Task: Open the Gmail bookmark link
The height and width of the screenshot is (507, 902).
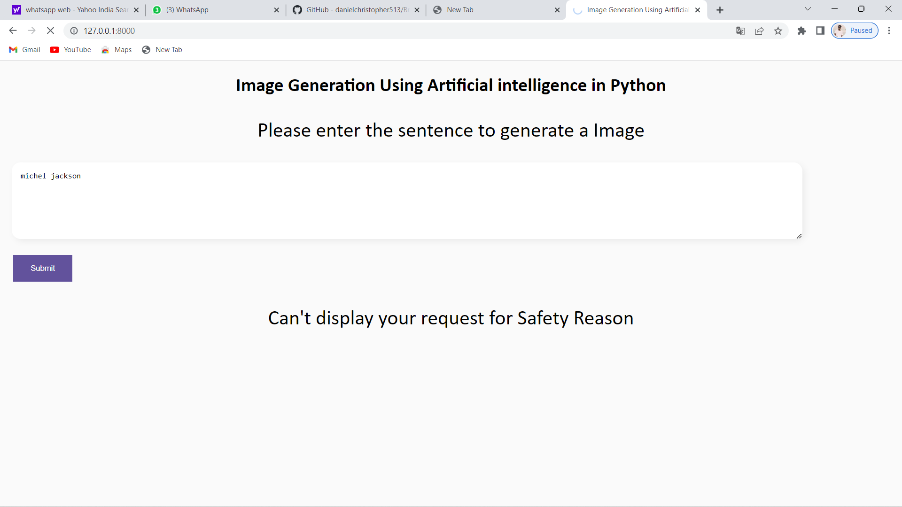Action: point(24,49)
